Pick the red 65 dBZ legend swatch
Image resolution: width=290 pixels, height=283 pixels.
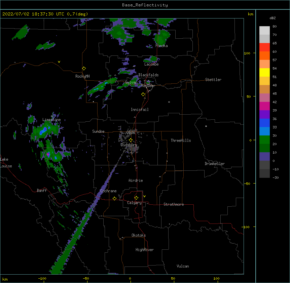pos(264,47)
